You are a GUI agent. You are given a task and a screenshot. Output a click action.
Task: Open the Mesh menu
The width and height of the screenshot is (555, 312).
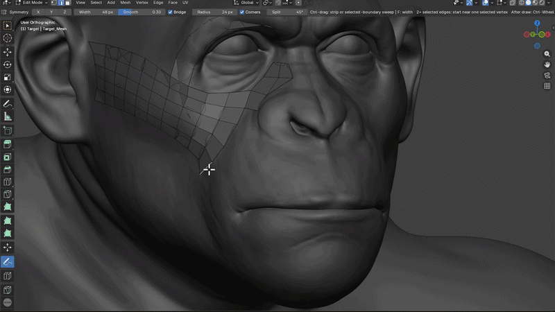pyautogui.click(x=126, y=3)
